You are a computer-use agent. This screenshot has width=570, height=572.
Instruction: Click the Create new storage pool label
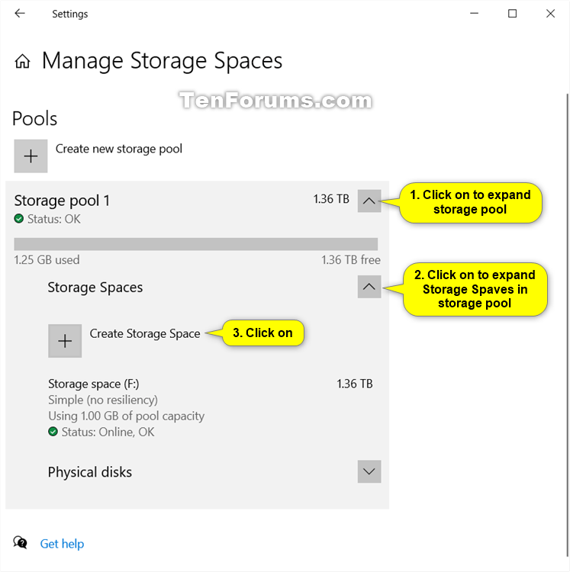click(x=118, y=149)
